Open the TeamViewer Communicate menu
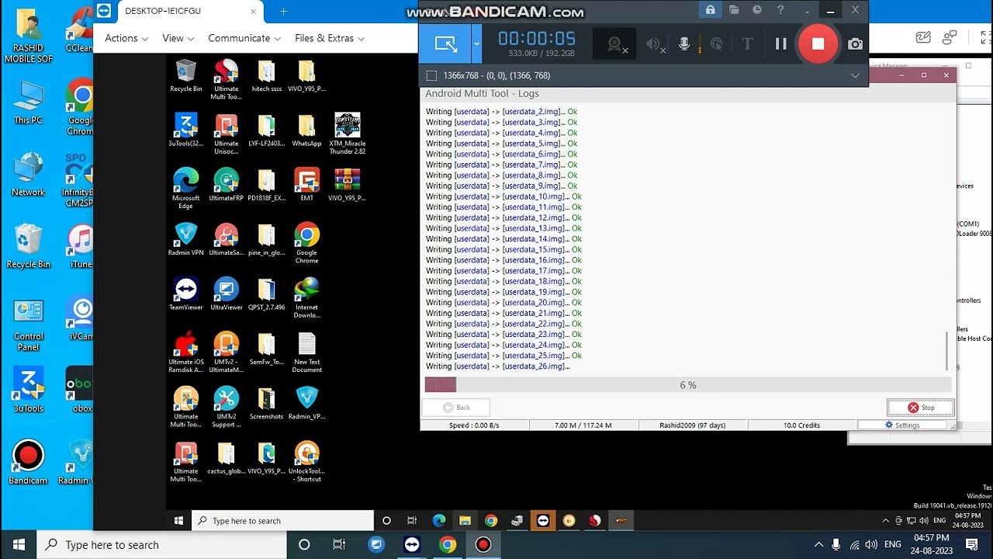993x559 pixels. pos(244,38)
